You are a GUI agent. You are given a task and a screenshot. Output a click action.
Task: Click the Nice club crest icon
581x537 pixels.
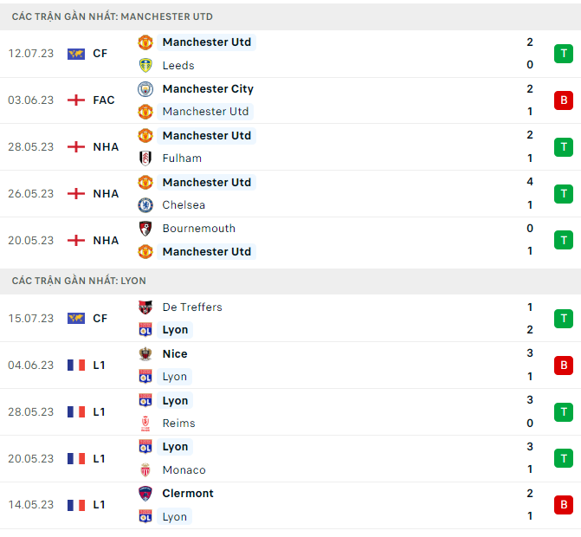coord(145,353)
